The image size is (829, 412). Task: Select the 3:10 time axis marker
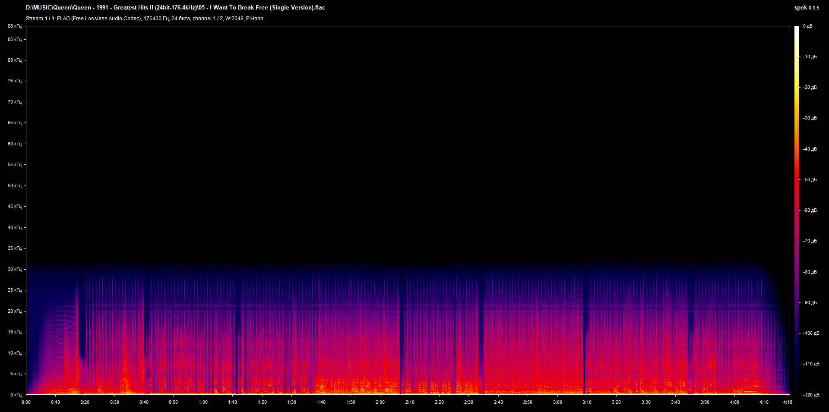587,402
